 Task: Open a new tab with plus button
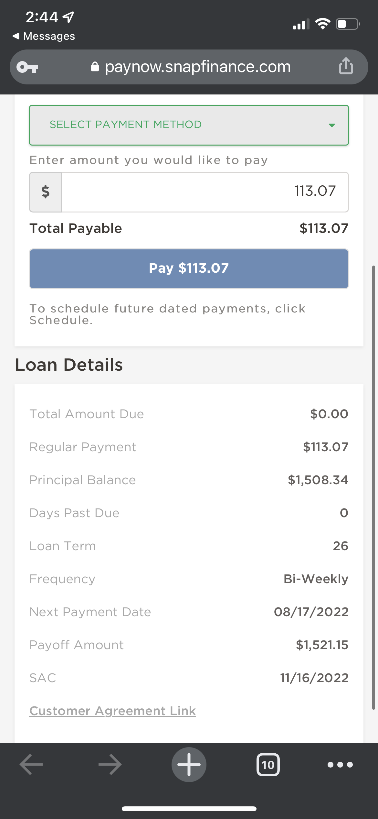pos(189,764)
